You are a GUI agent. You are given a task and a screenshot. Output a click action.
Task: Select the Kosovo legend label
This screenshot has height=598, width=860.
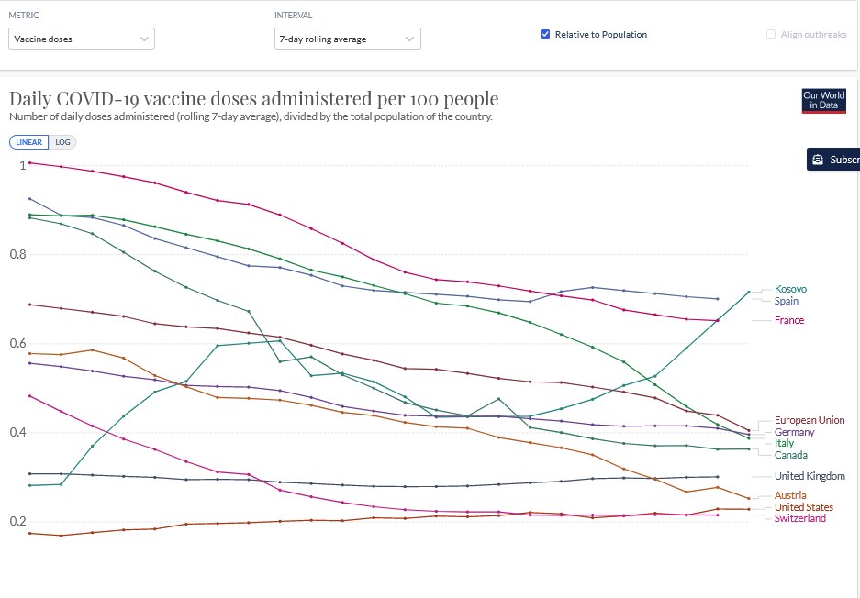pos(790,290)
